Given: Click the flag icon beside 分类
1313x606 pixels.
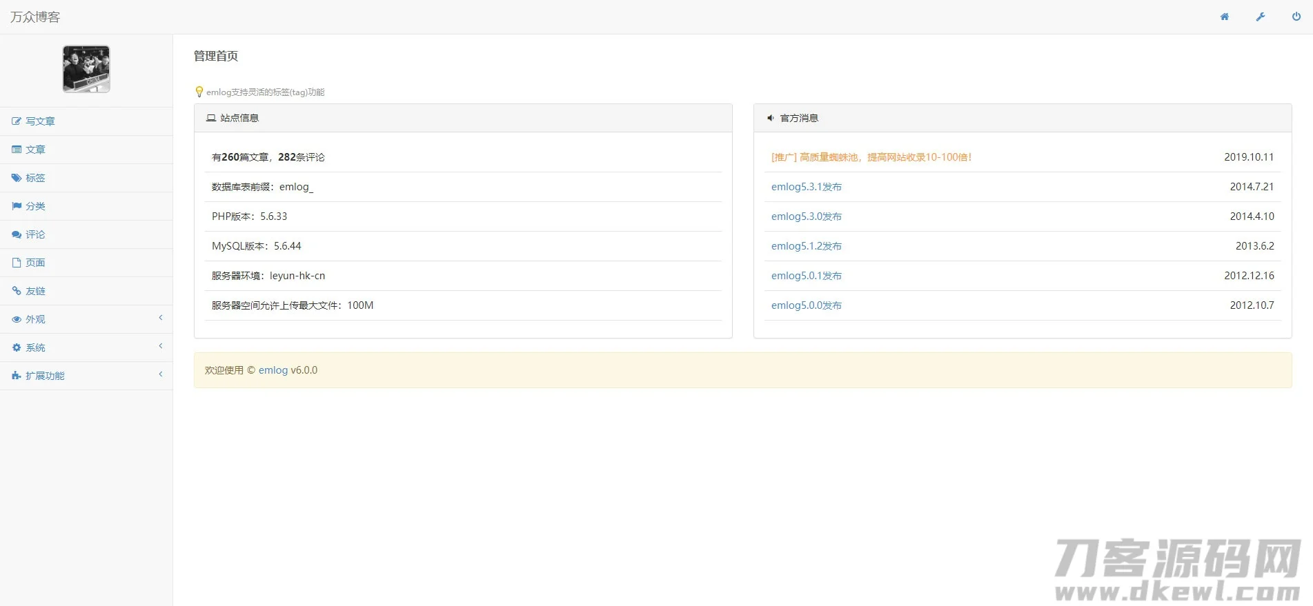Looking at the screenshot, I should 17,206.
